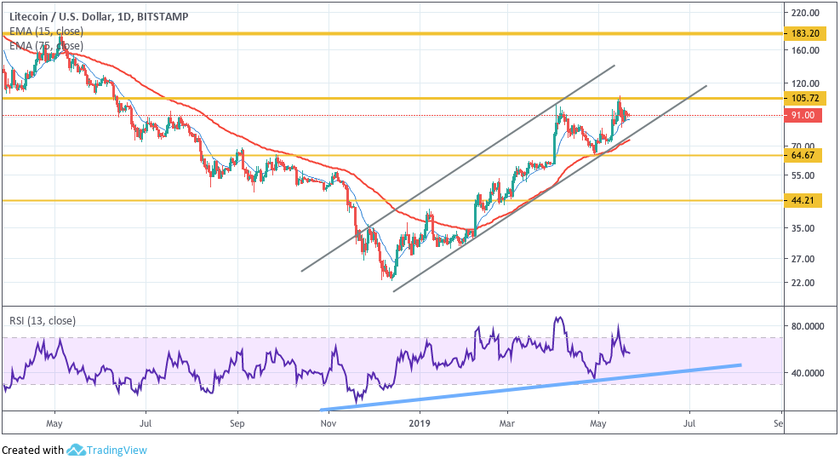Click the 220.00 price scale label

coord(806,13)
